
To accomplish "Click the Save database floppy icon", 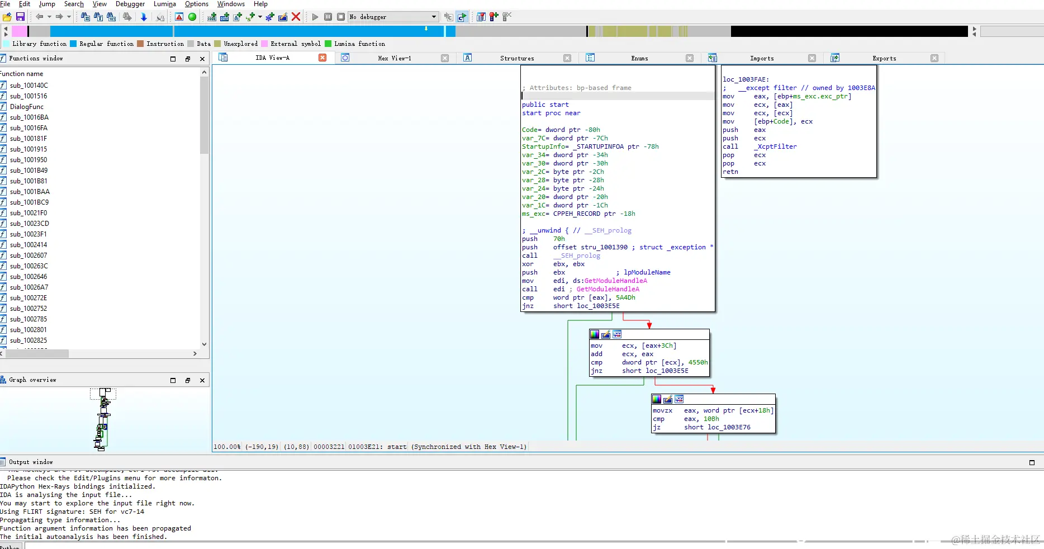I will tap(20, 17).
